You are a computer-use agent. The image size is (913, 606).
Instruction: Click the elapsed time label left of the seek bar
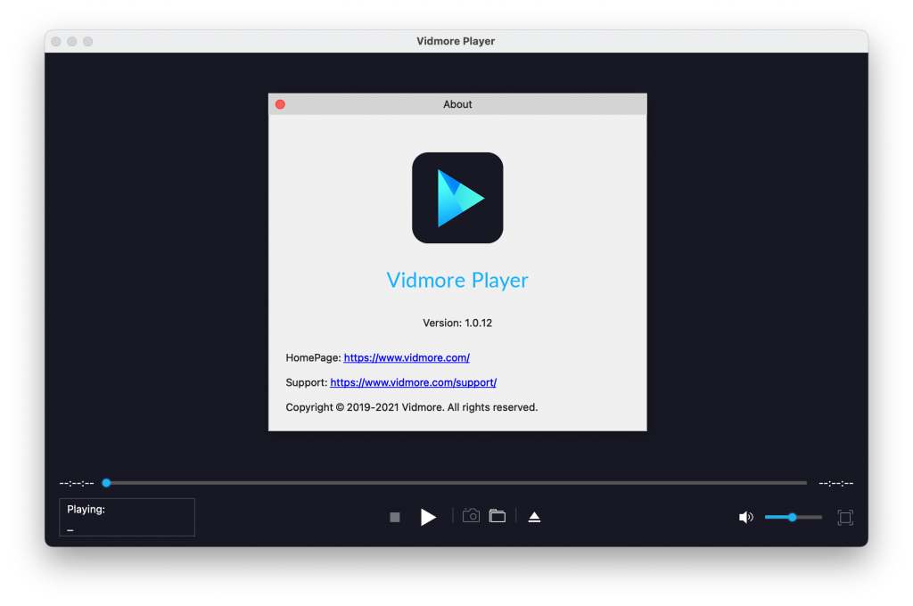(x=77, y=483)
